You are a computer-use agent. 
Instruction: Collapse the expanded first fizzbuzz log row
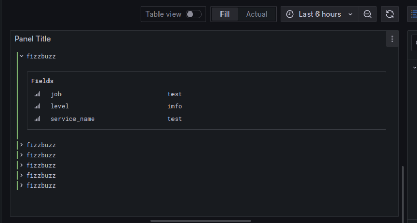(22, 56)
